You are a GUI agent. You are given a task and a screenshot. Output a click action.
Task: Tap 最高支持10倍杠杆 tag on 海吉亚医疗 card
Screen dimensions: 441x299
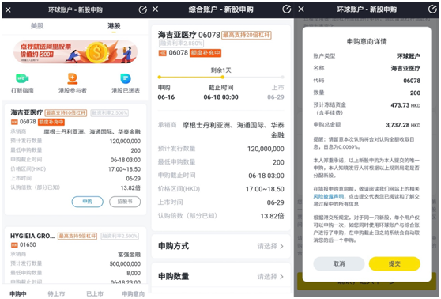66,113
